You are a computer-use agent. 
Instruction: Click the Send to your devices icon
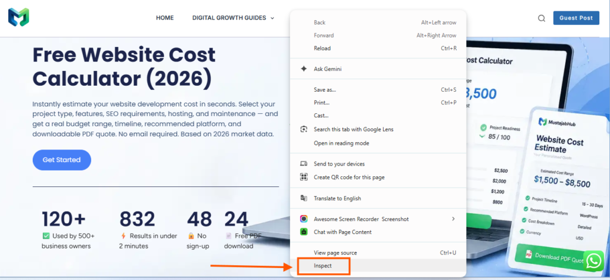coord(304,164)
